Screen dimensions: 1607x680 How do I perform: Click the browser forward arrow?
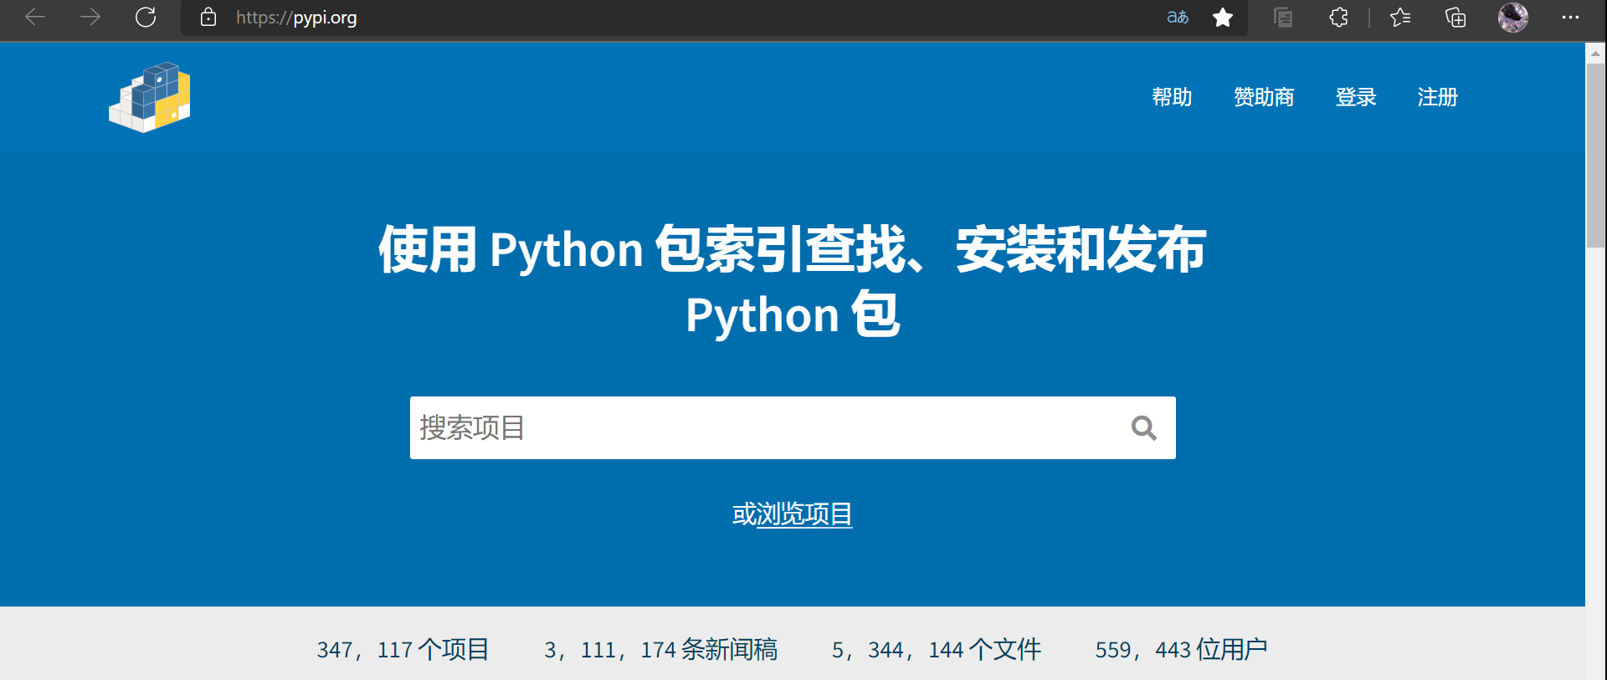[90, 17]
